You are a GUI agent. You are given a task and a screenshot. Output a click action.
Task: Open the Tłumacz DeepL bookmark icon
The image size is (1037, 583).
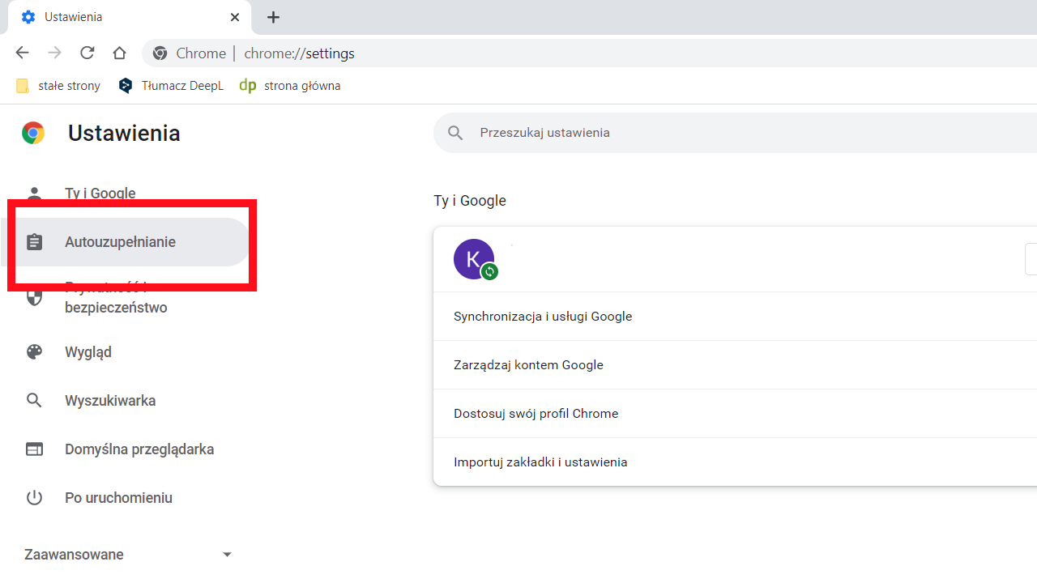126,85
